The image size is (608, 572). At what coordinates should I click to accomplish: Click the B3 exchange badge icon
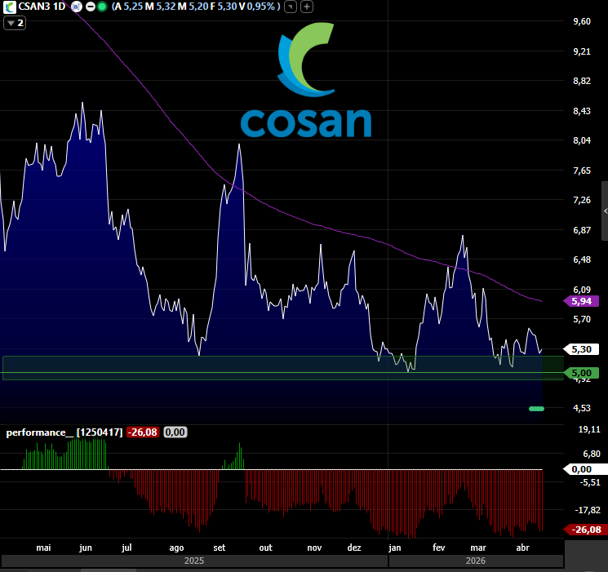pyautogui.click(x=77, y=7)
